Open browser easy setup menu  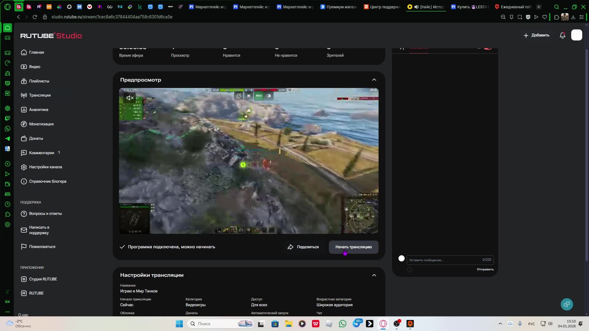581,17
